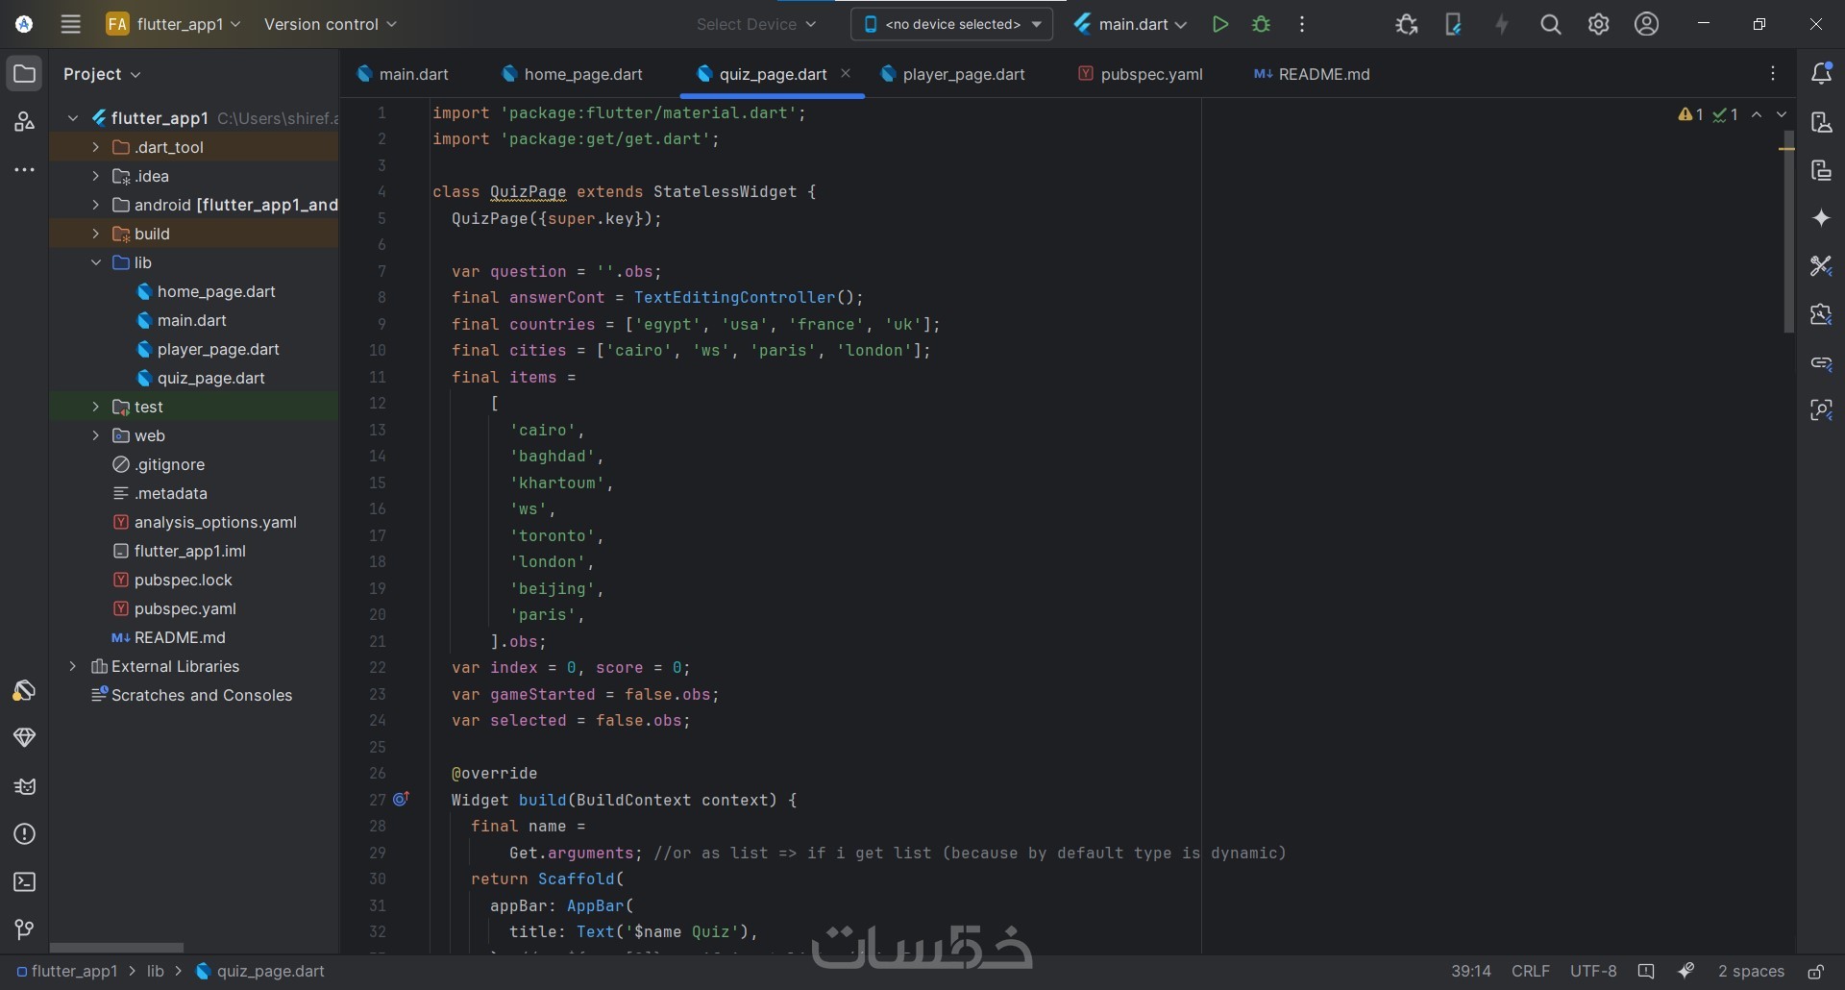This screenshot has height=990, width=1845.
Task: Switch to the player_page.dart tab
Action: tap(952, 74)
